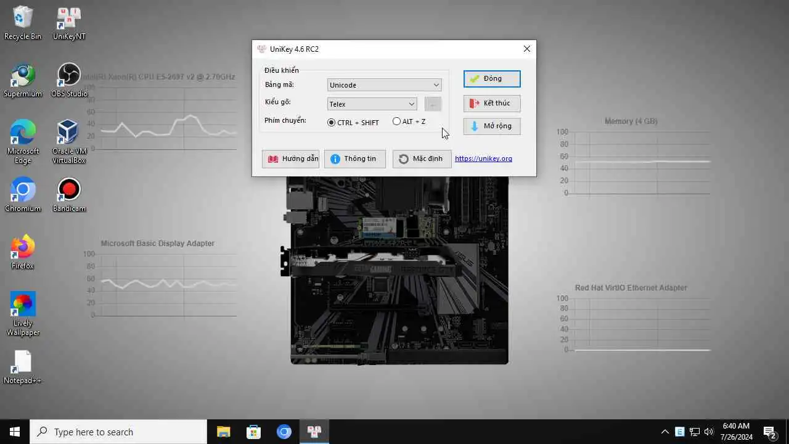This screenshot has height=444, width=789.
Task: Launch OBS Studio desktop shortcut
Action: point(69,81)
